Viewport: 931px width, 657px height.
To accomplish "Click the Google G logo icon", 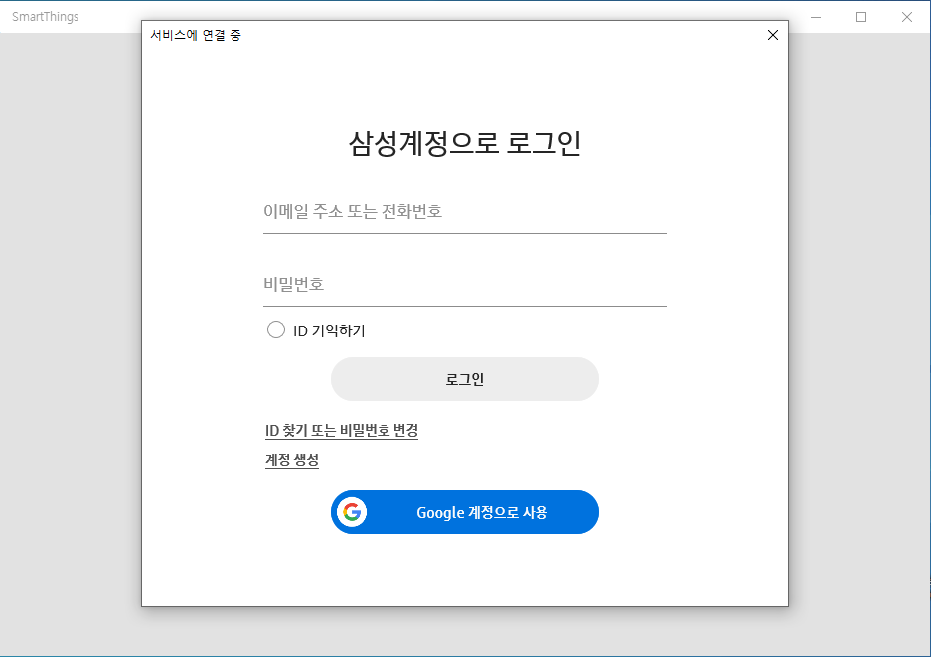I will (x=352, y=512).
